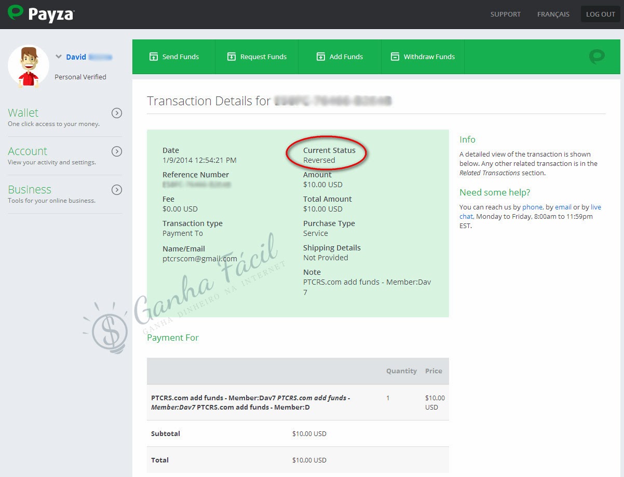Click Shipping Details value Not Provided
The height and width of the screenshot is (477, 624).
[x=325, y=258]
